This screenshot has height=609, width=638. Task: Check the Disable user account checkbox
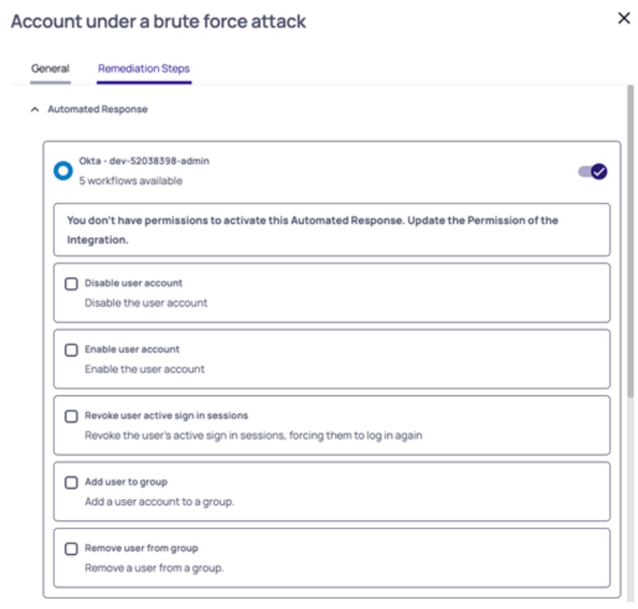pyautogui.click(x=71, y=284)
